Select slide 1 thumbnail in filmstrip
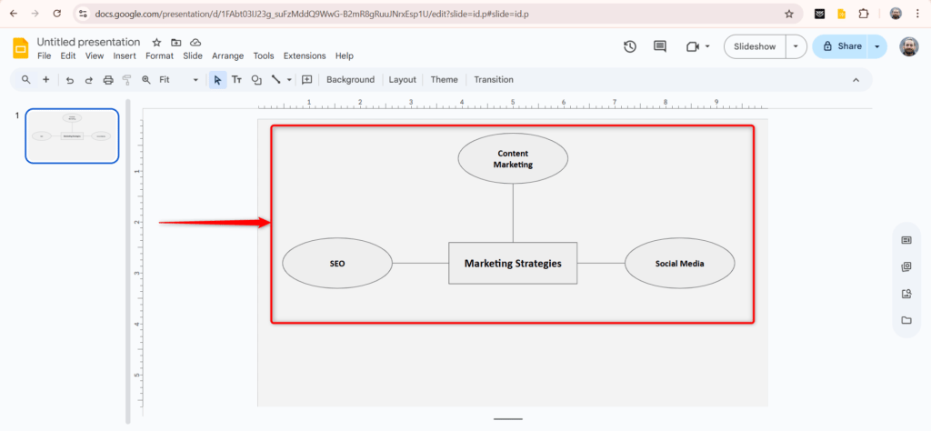Viewport: 931px width, 431px height. [x=72, y=135]
